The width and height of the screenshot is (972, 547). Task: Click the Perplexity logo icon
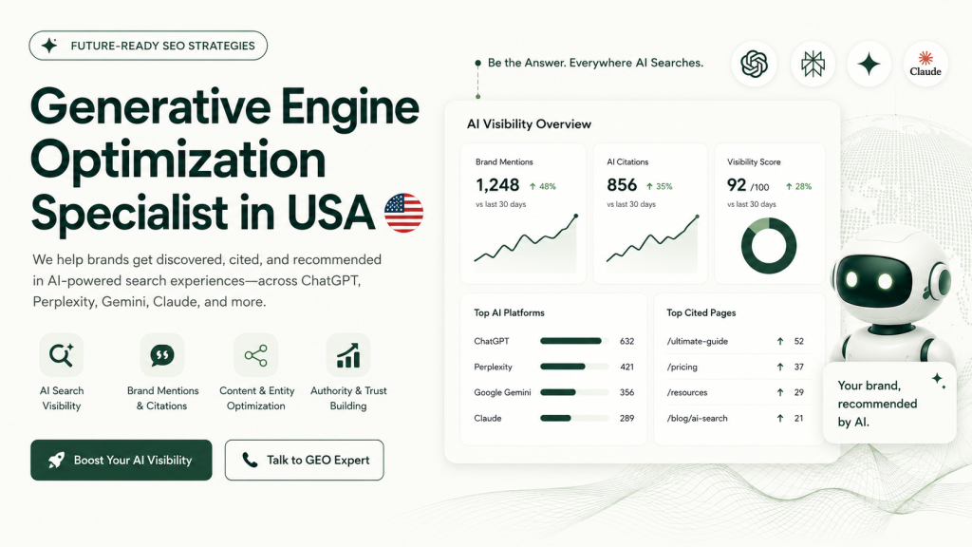[x=813, y=64]
